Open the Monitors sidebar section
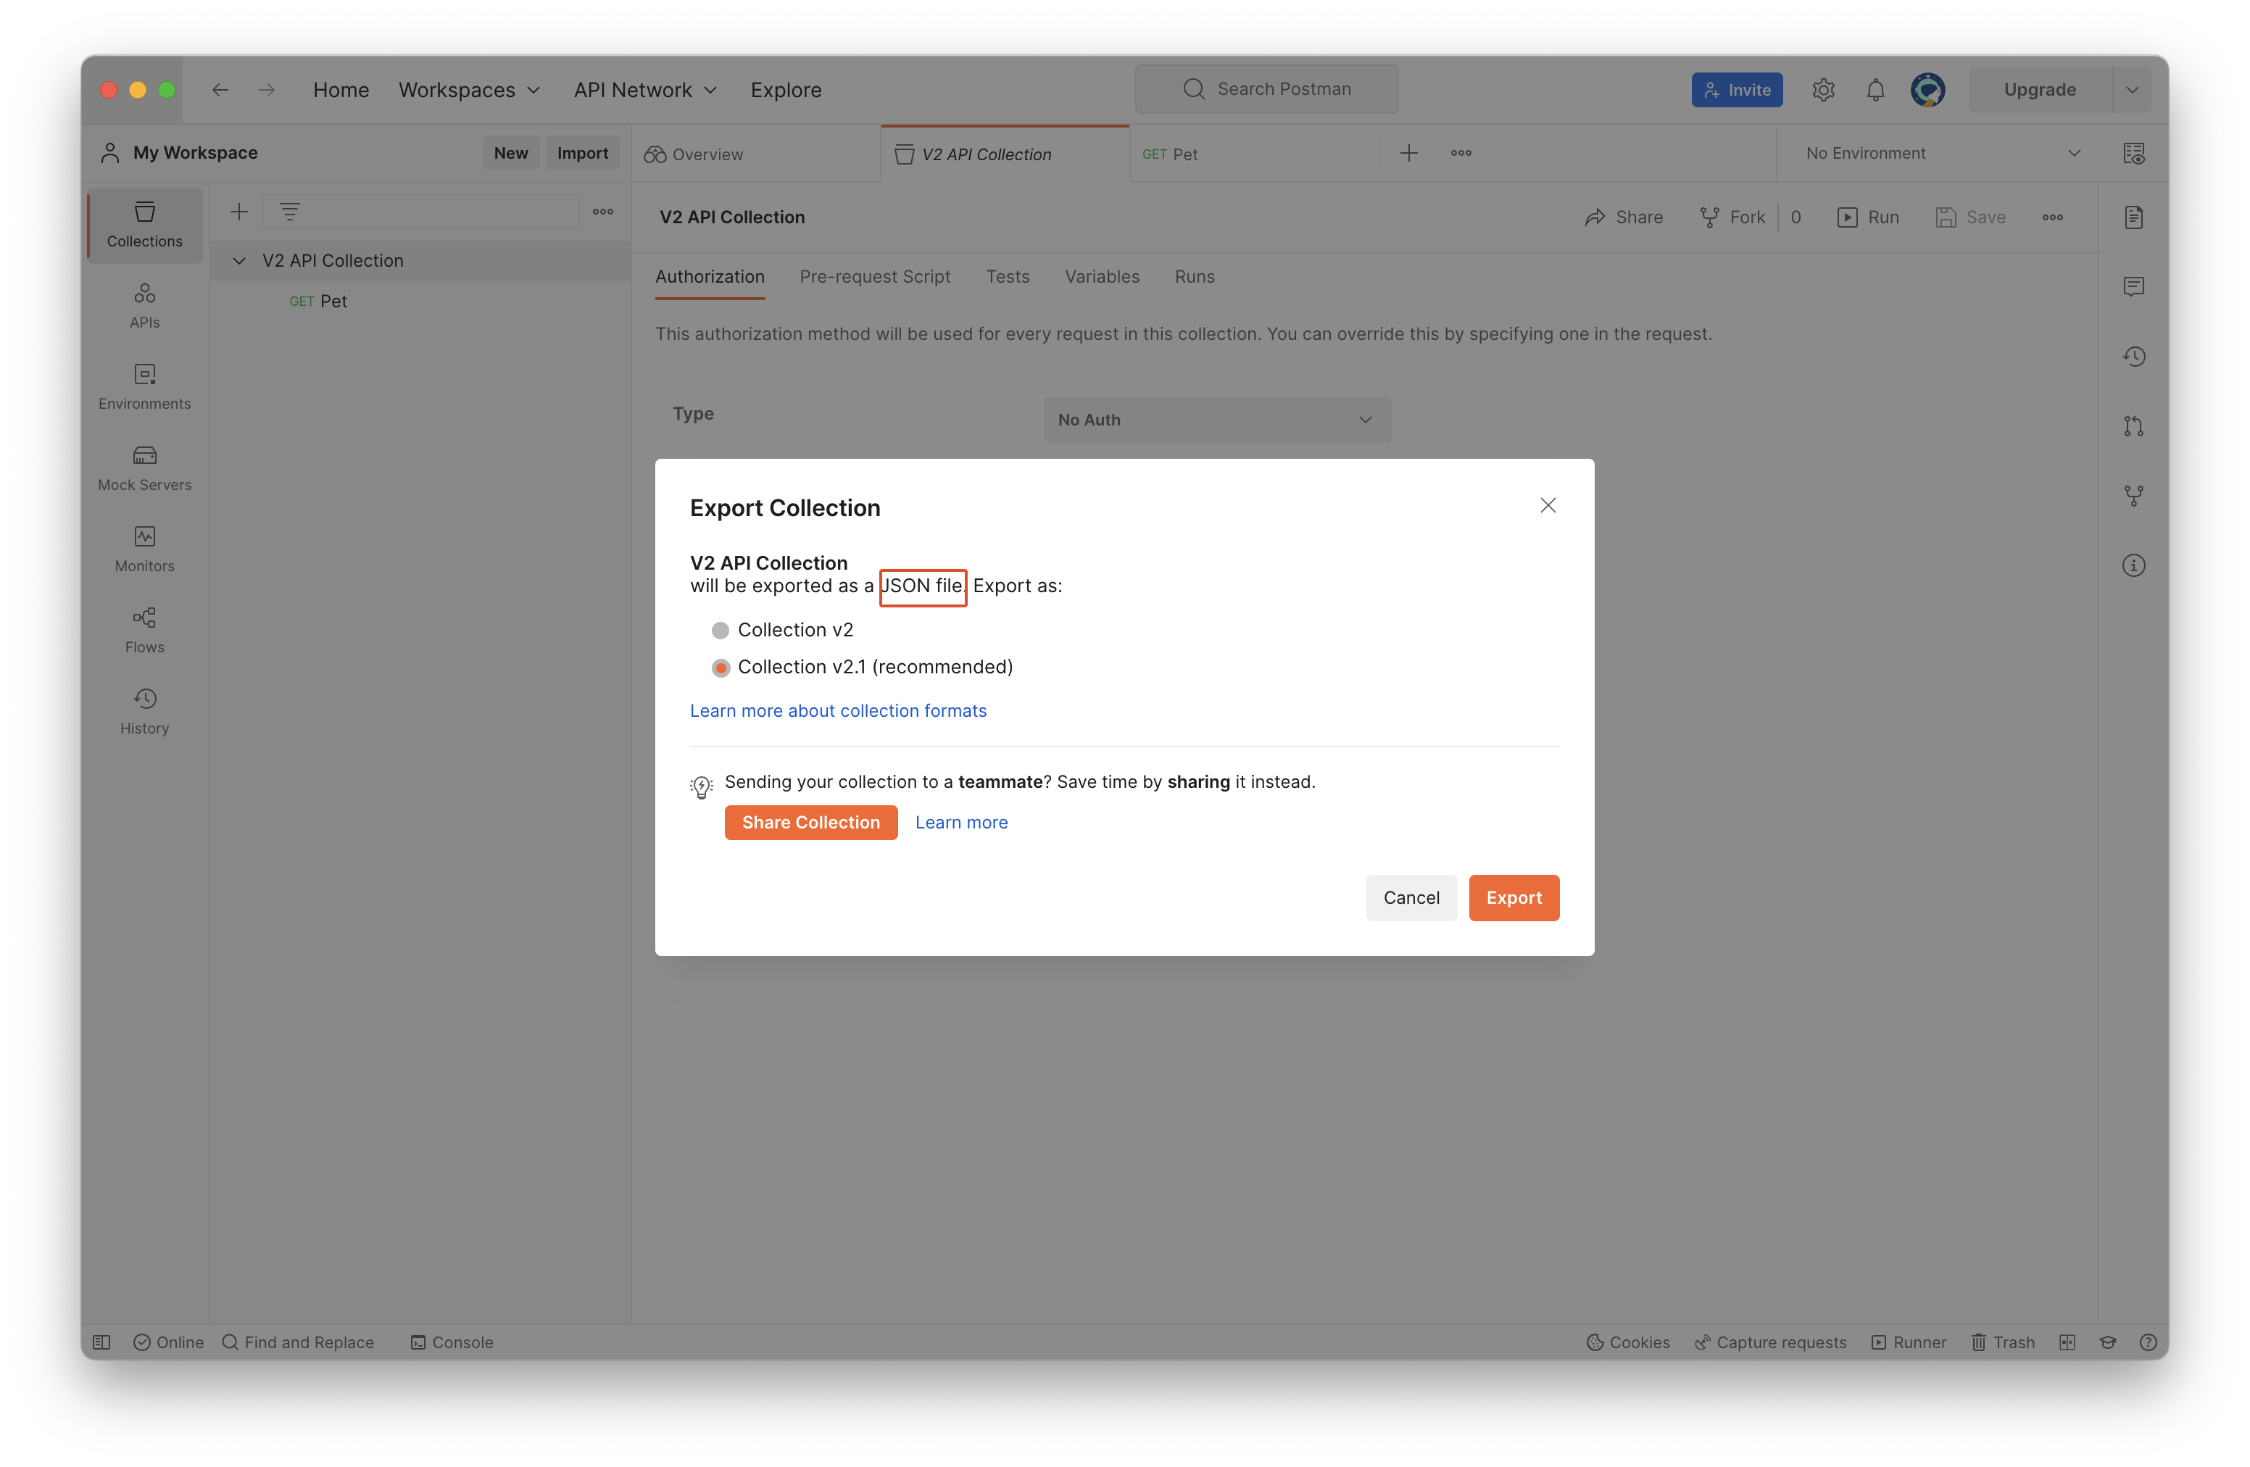This screenshot has height=1467, width=2250. (x=145, y=549)
